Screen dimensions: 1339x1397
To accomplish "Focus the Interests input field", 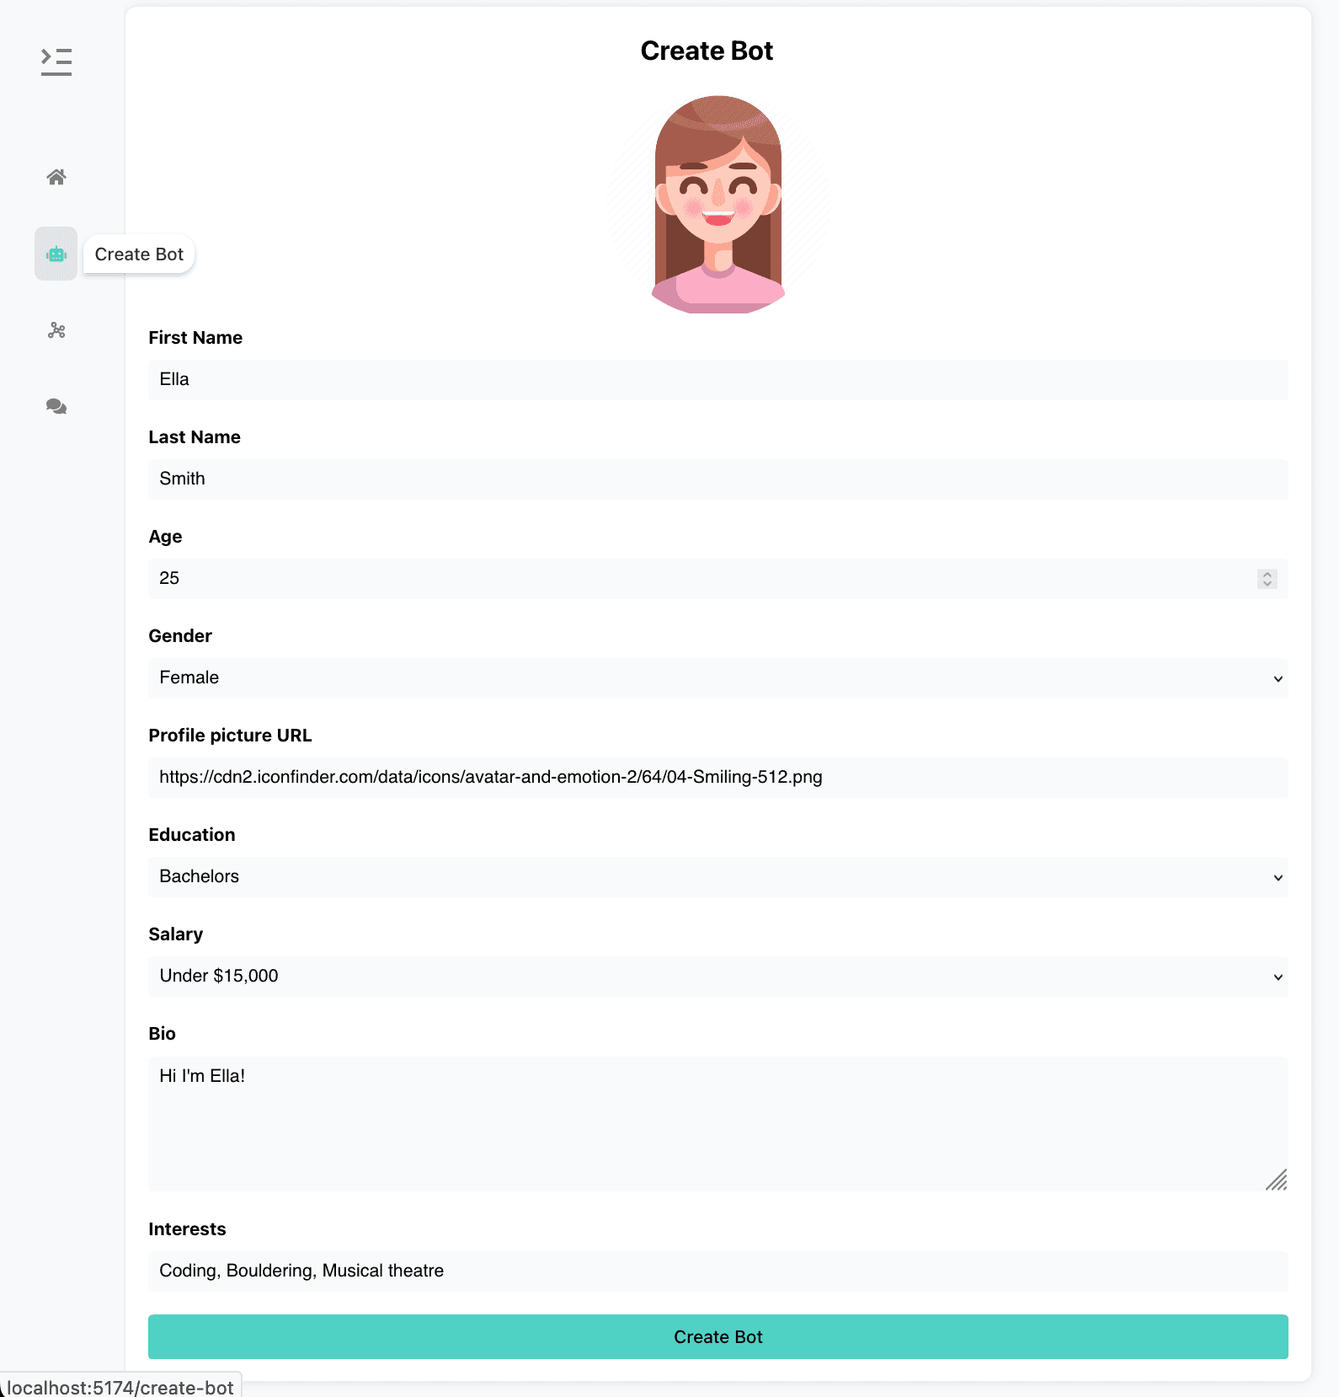I will [718, 1271].
